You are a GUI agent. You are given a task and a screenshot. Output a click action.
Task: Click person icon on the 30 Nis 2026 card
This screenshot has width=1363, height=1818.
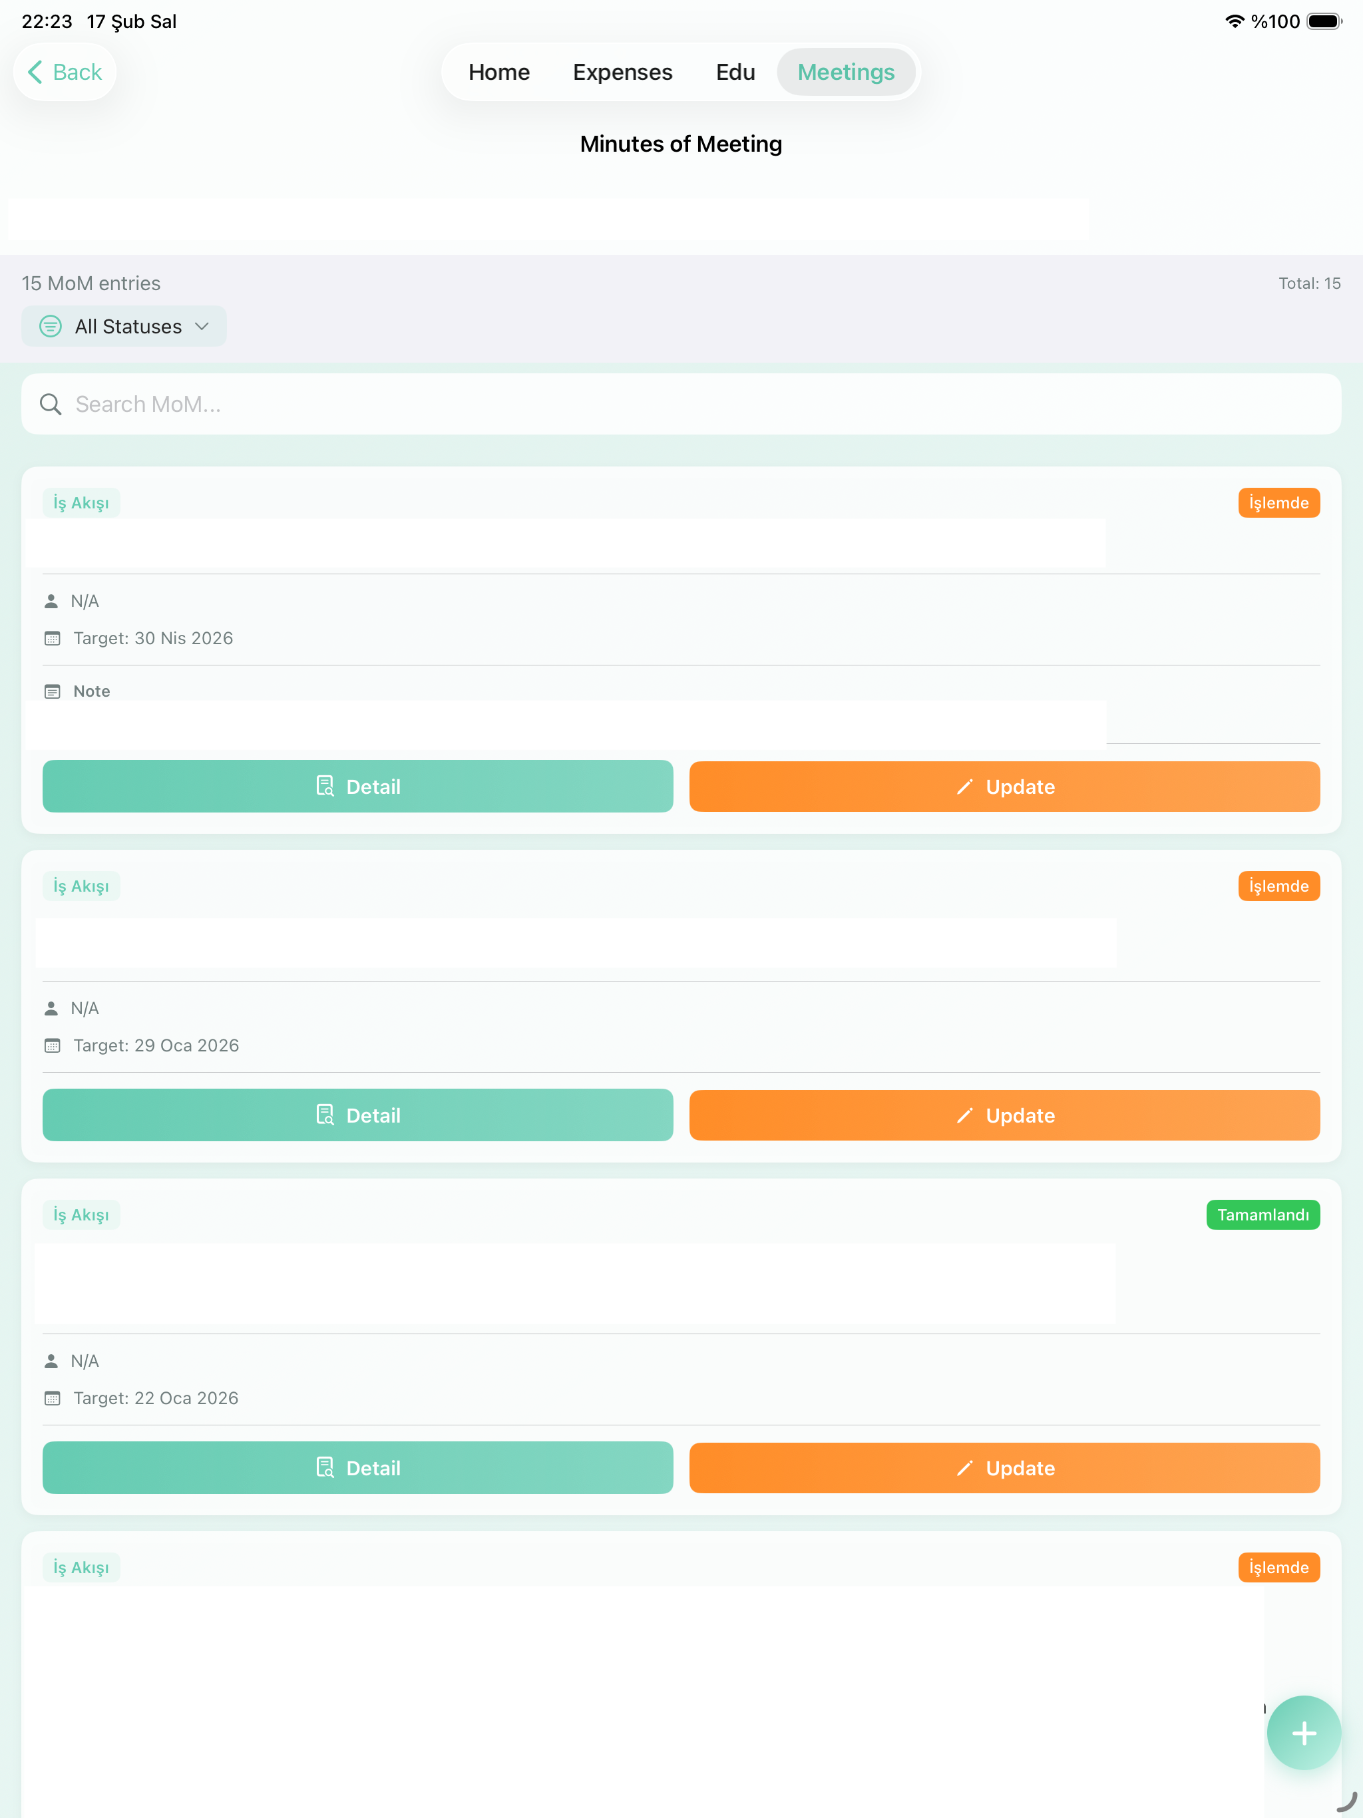51,601
